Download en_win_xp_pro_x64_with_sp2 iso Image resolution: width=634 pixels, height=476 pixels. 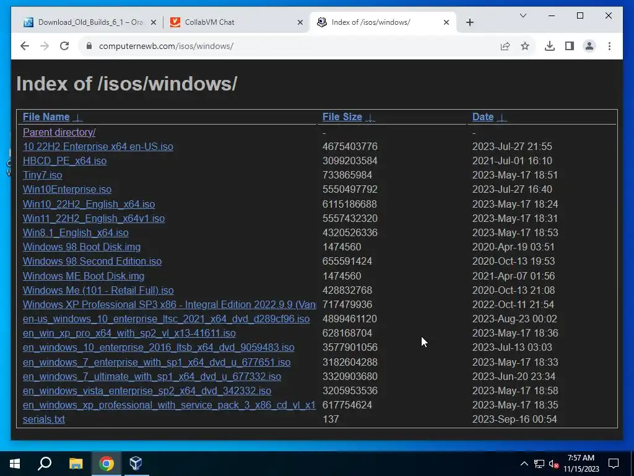(x=129, y=333)
